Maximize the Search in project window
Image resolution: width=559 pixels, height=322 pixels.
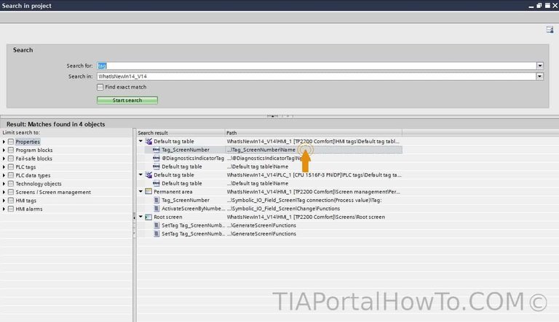547,6
